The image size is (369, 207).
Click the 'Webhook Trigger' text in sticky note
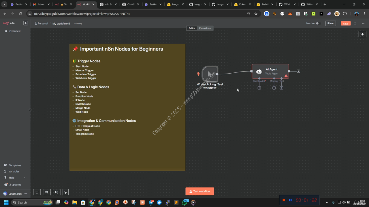coord(86,78)
